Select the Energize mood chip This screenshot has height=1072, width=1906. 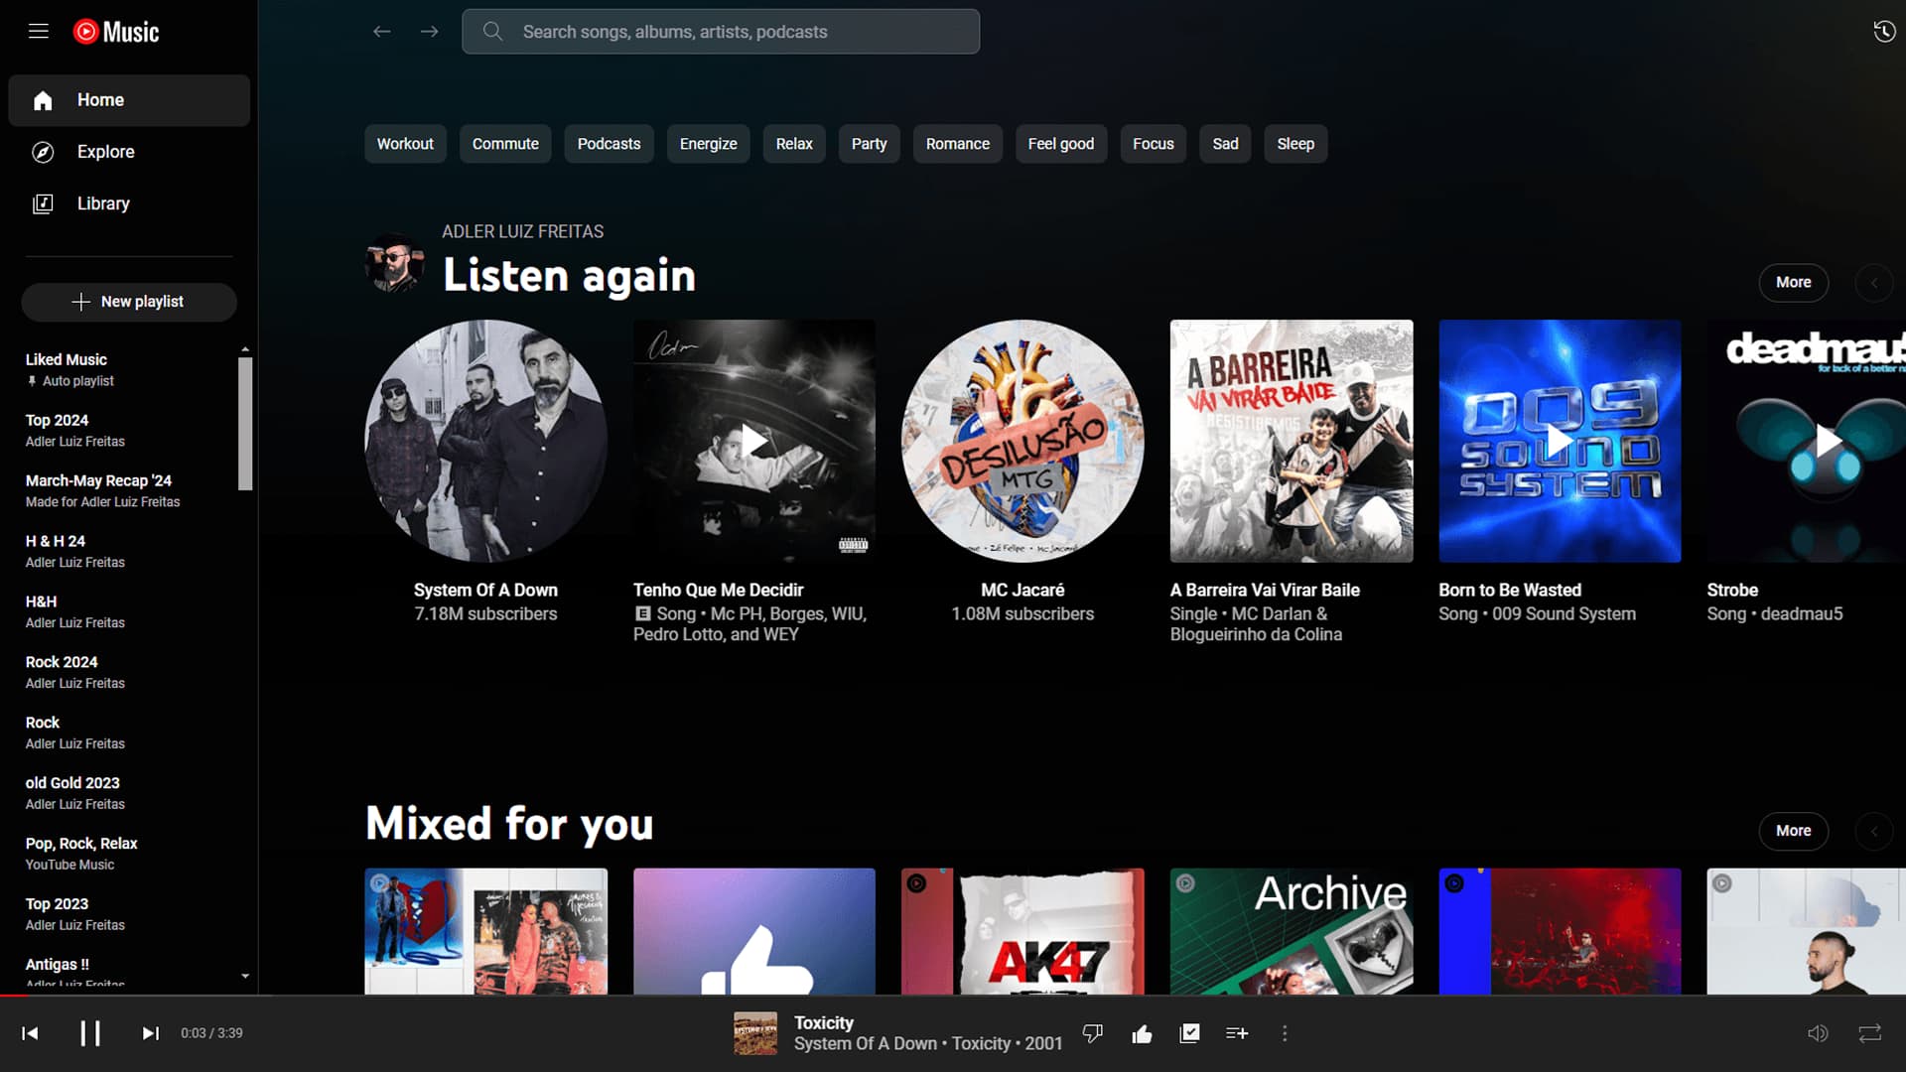tap(708, 144)
